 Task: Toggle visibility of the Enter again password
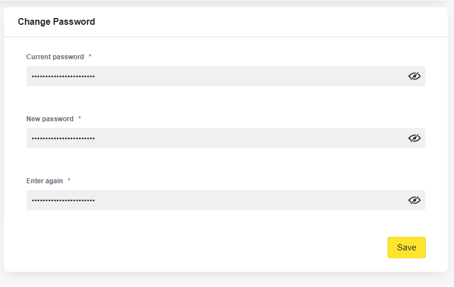pos(415,200)
